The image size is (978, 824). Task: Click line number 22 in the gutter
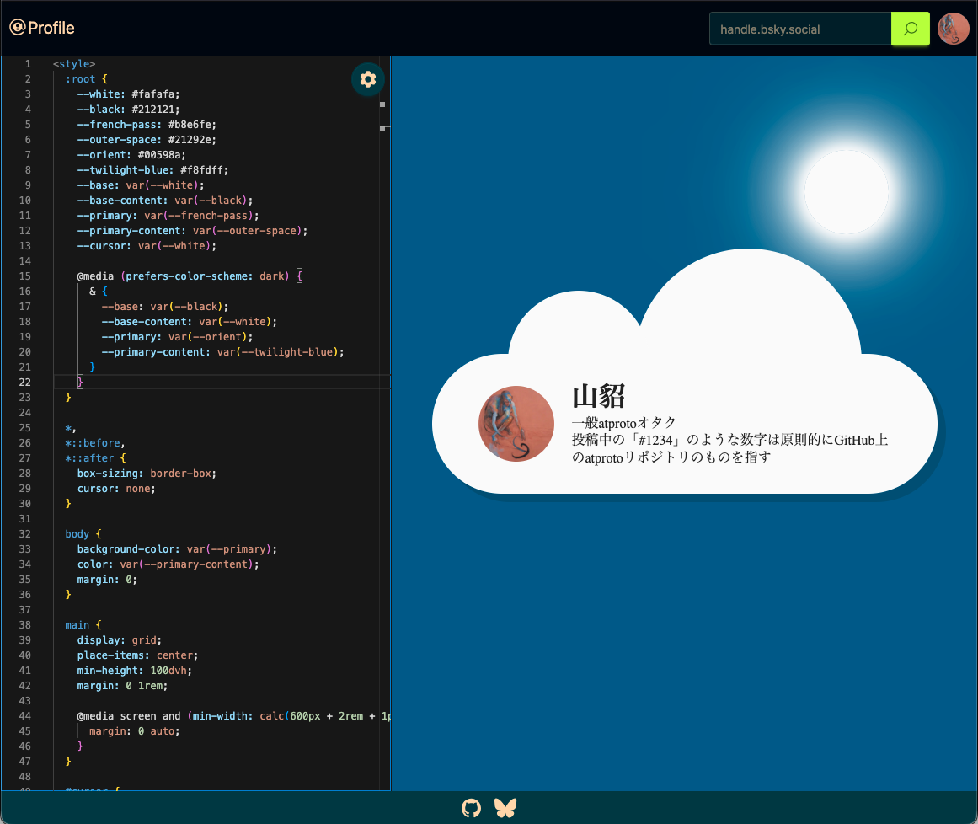click(26, 383)
